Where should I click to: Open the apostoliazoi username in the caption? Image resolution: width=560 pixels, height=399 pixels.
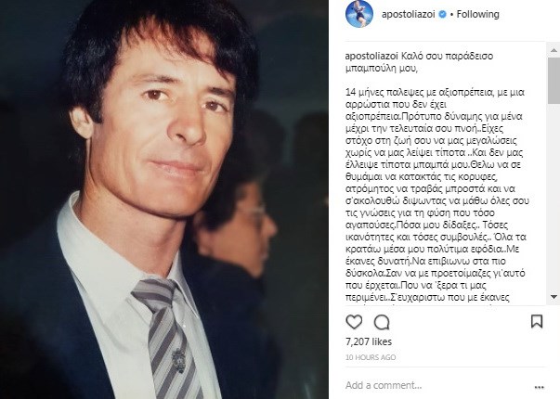point(371,57)
